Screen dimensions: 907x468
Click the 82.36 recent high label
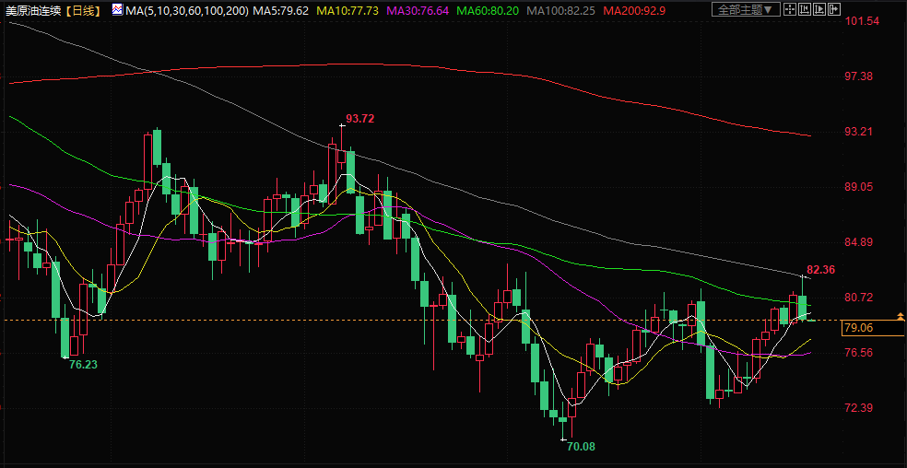coord(820,270)
